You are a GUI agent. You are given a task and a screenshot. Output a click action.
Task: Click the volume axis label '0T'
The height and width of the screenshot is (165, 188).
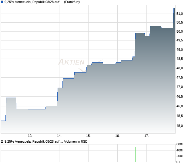[x=178, y=162]
